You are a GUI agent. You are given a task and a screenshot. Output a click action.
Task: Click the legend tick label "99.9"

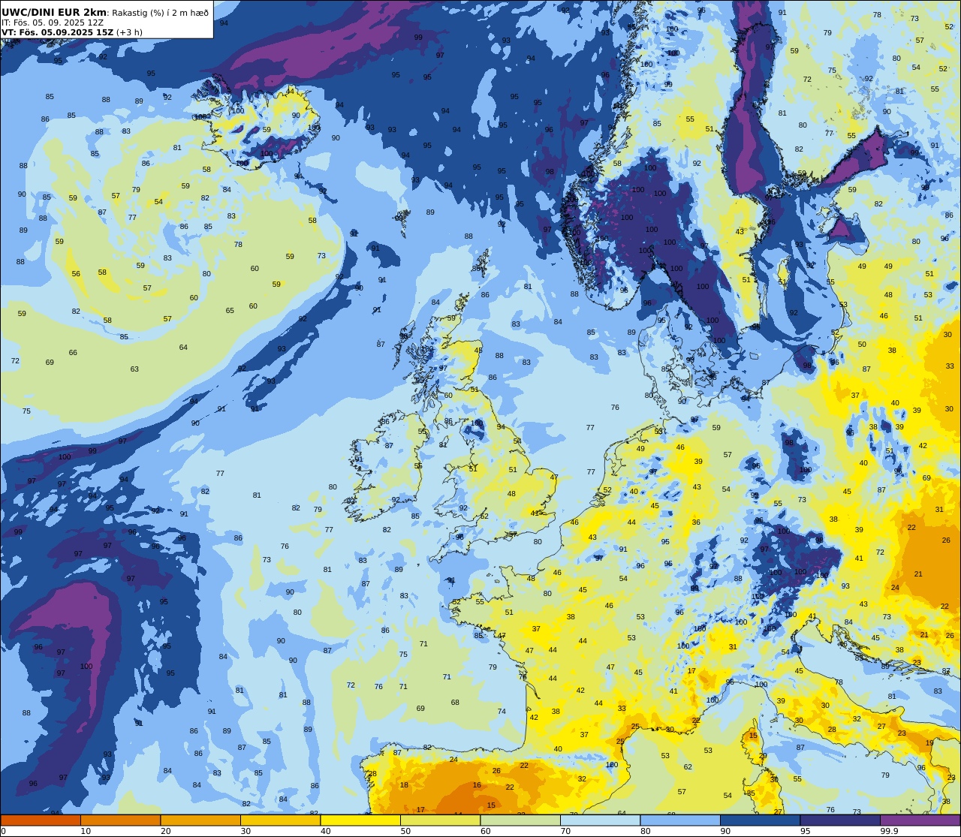point(890,831)
